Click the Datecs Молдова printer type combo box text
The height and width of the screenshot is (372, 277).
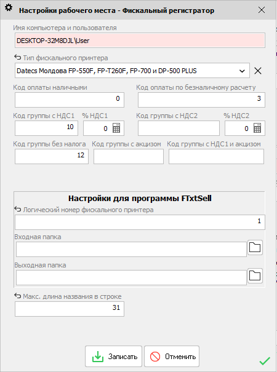[x=106, y=71]
